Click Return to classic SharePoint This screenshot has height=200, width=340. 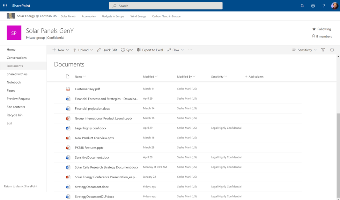21,186
